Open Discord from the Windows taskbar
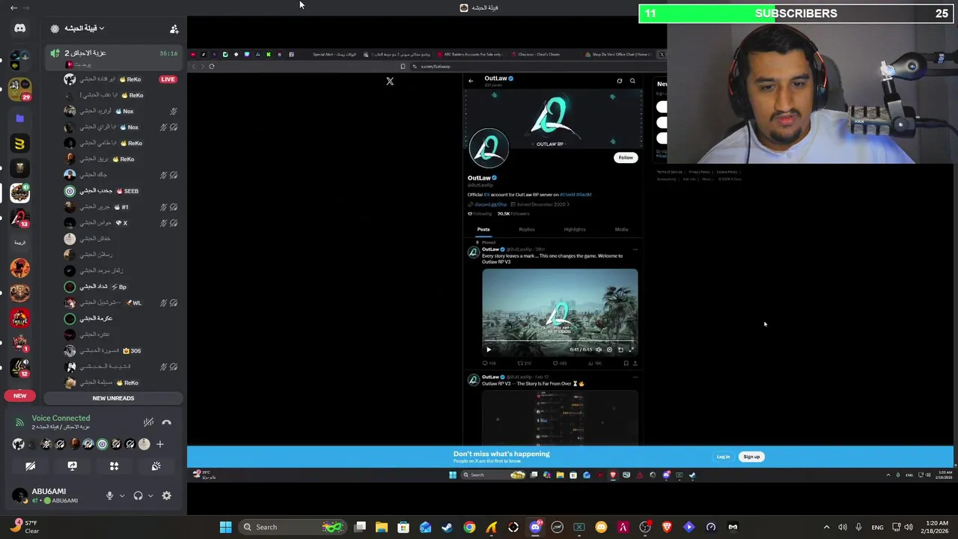Image resolution: width=958 pixels, height=539 pixels. tap(535, 527)
